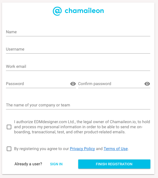
Task: Click the "By registering you agree" text
Action: 41,149
